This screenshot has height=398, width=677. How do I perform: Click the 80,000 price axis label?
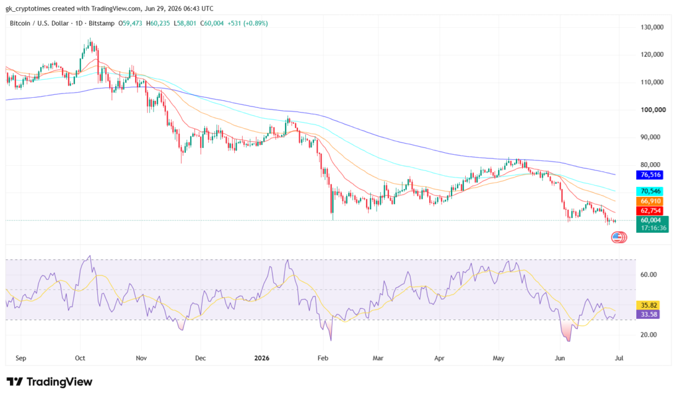click(x=650, y=165)
